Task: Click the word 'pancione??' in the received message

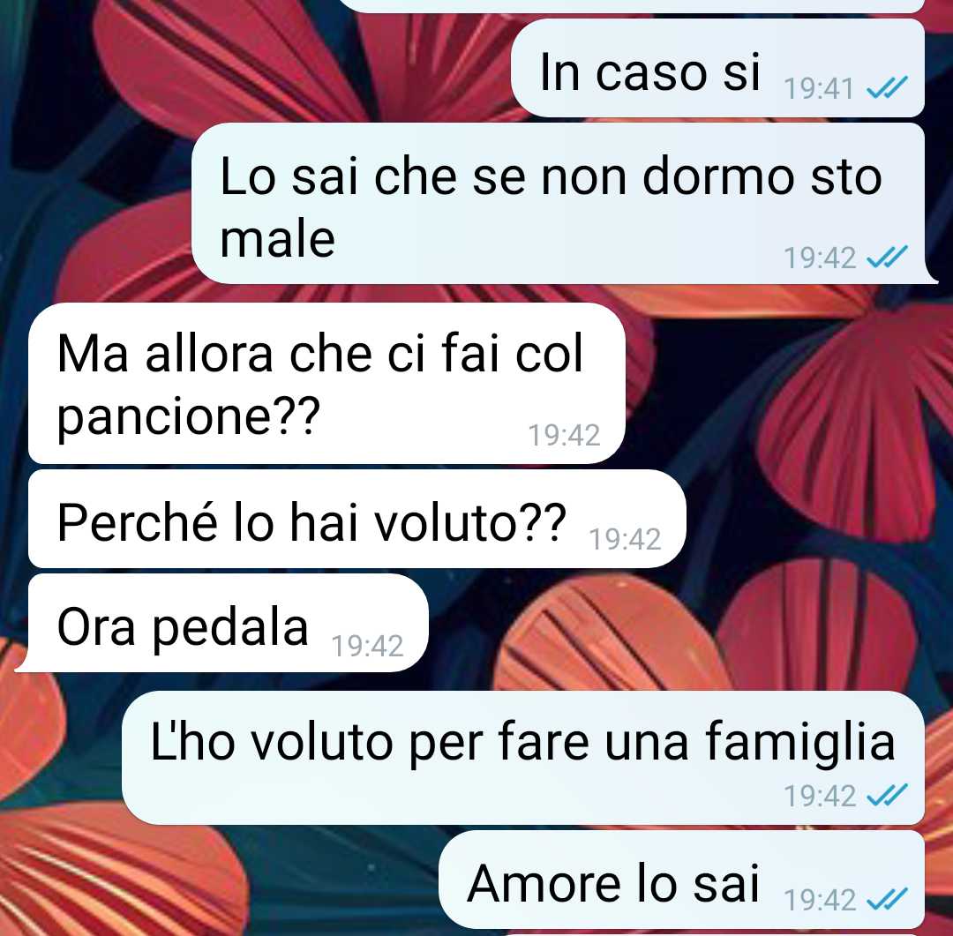Action: [189, 418]
